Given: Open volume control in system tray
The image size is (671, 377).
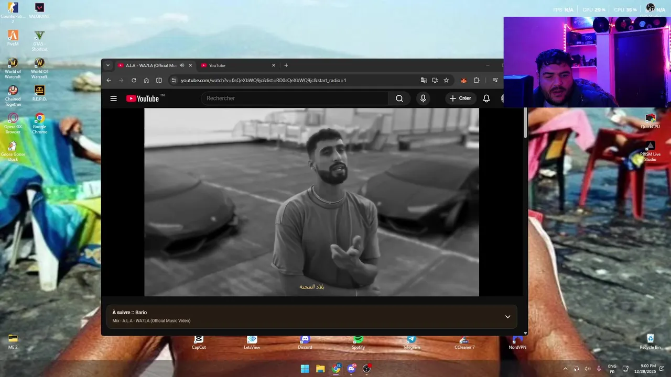Looking at the screenshot, I should [x=587, y=369].
